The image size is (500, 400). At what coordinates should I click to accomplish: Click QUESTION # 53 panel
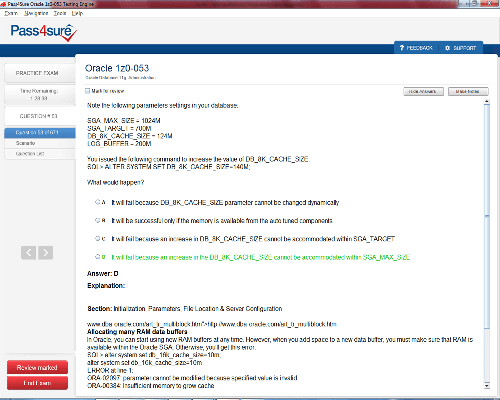pos(40,116)
